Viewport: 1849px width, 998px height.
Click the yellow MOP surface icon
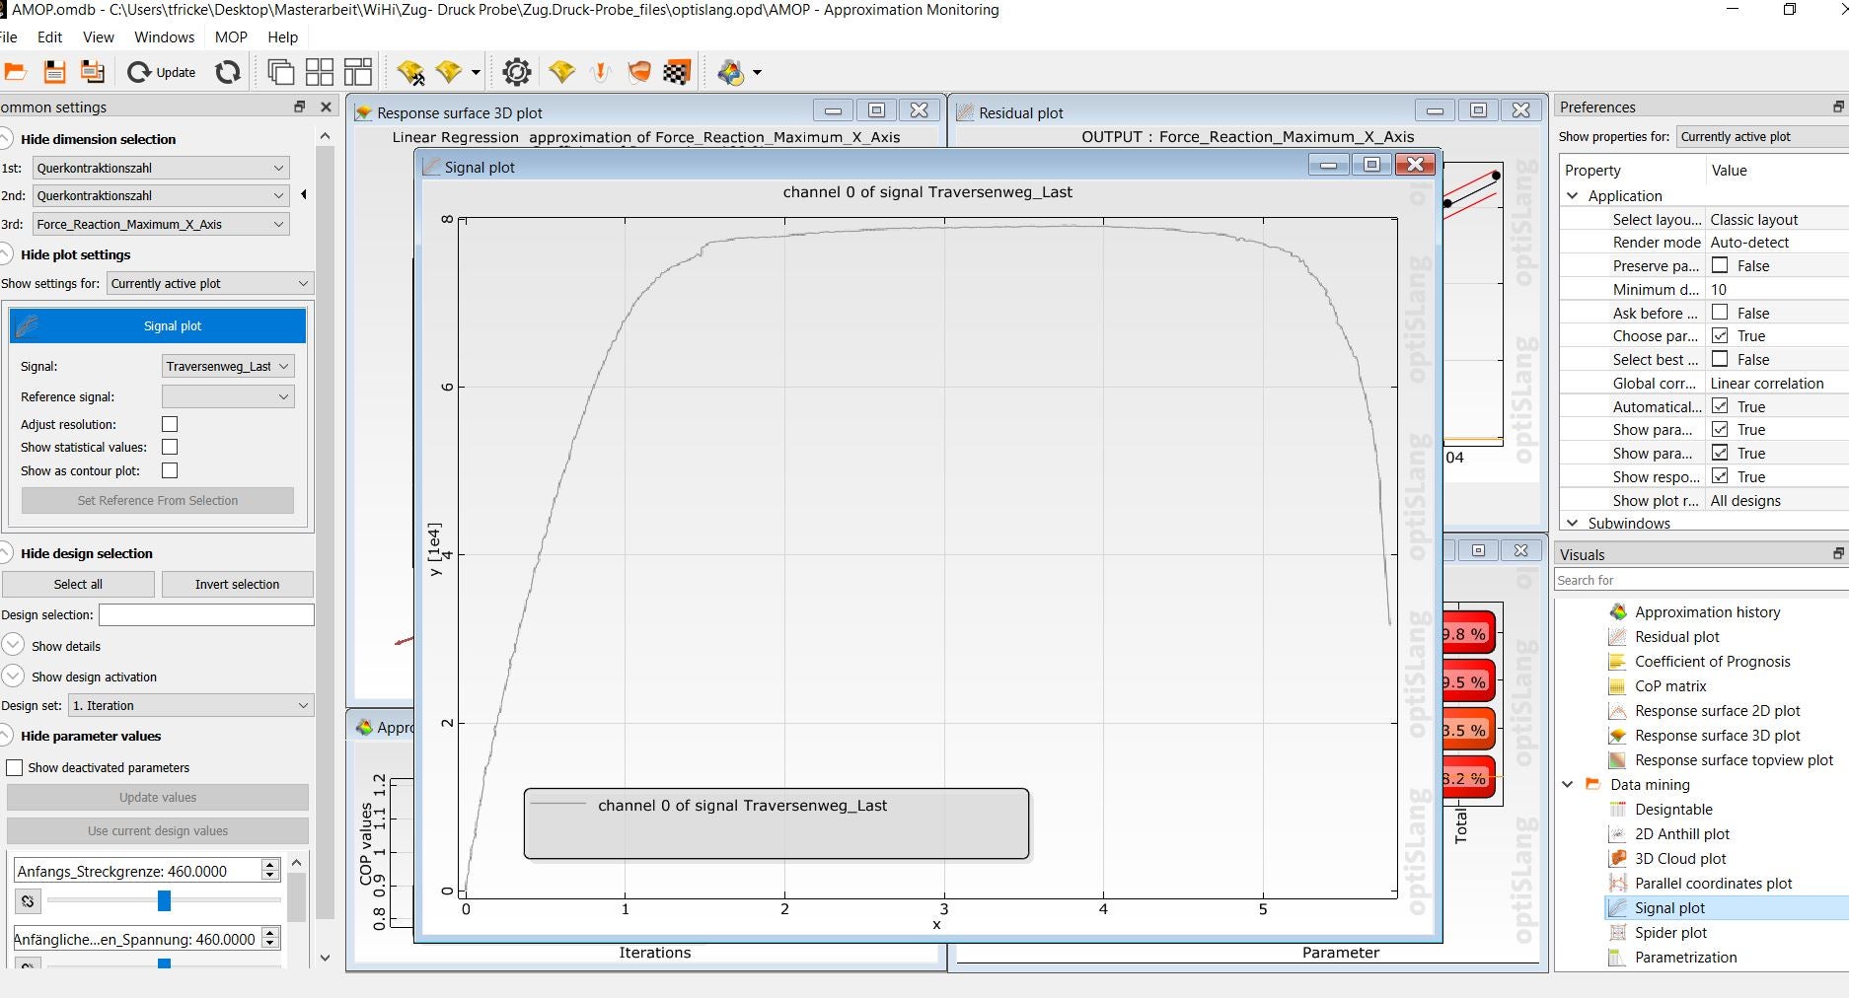(x=449, y=72)
